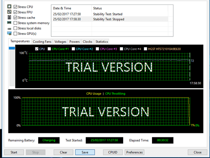Open the CPUID panel
Image resolution: width=210 pixels, height=158 pixels.
[x=113, y=152]
